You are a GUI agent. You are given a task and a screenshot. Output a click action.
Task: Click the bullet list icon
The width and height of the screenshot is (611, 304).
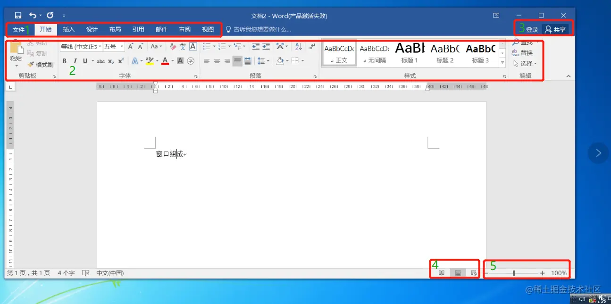pyautogui.click(x=207, y=47)
